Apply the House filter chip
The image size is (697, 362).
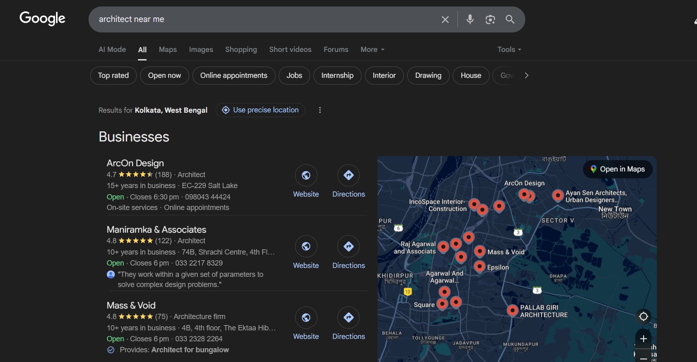click(471, 75)
